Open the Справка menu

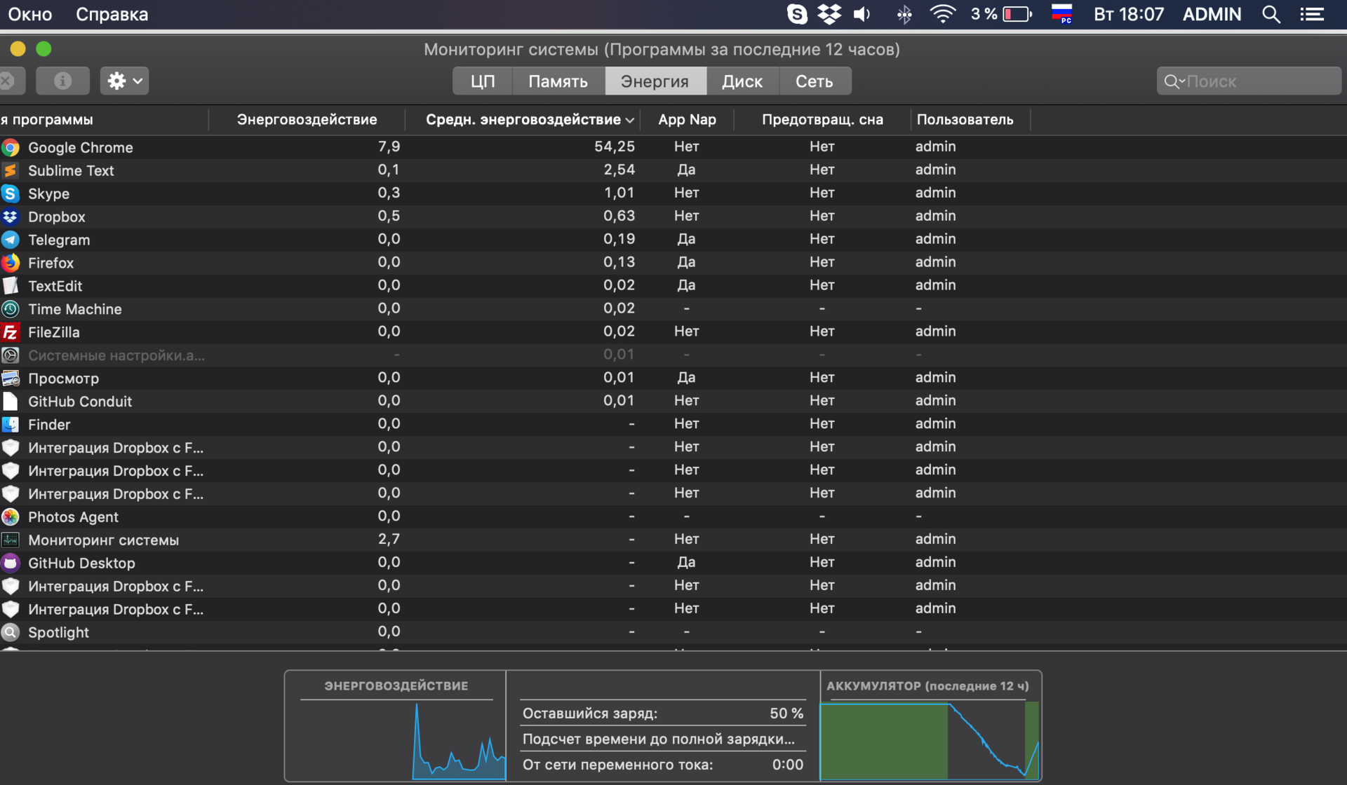[x=112, y=14]
